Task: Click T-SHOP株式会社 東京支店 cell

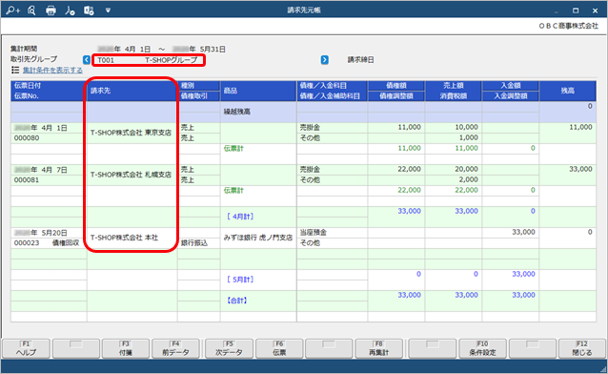Action: (x=131, y=133)
